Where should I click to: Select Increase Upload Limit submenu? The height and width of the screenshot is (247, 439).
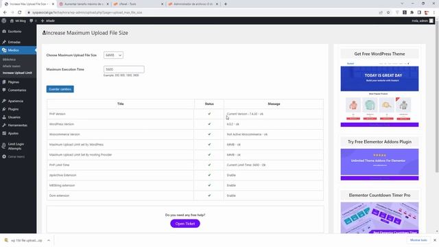[x=17, y=73]
